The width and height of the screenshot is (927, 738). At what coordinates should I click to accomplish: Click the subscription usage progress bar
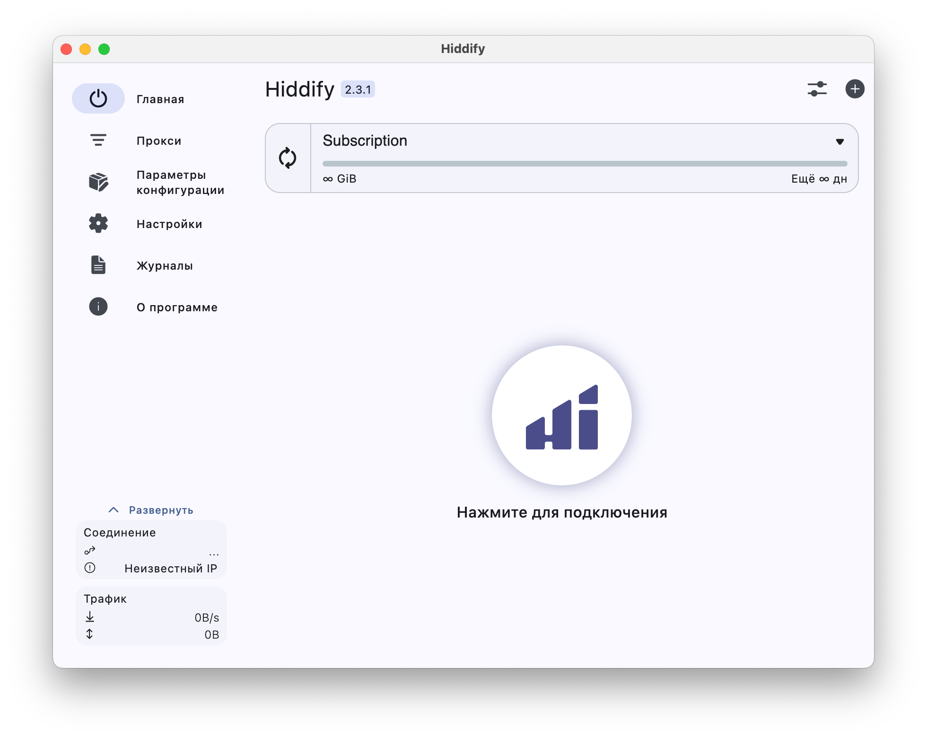pyautogui.click(x=585, y=164)
